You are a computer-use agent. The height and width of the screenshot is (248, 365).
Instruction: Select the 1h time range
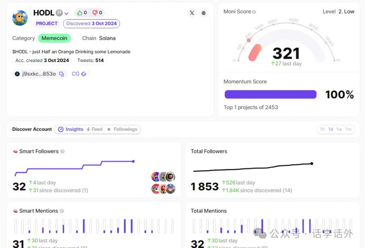(322, 129)
